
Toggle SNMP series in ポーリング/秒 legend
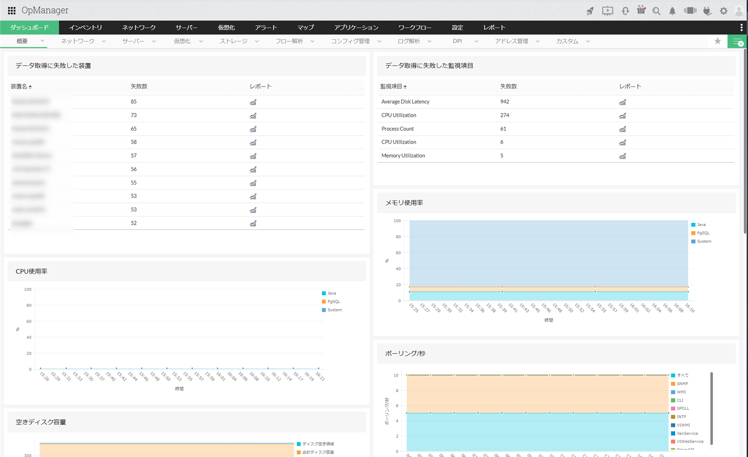pos(682,384)
